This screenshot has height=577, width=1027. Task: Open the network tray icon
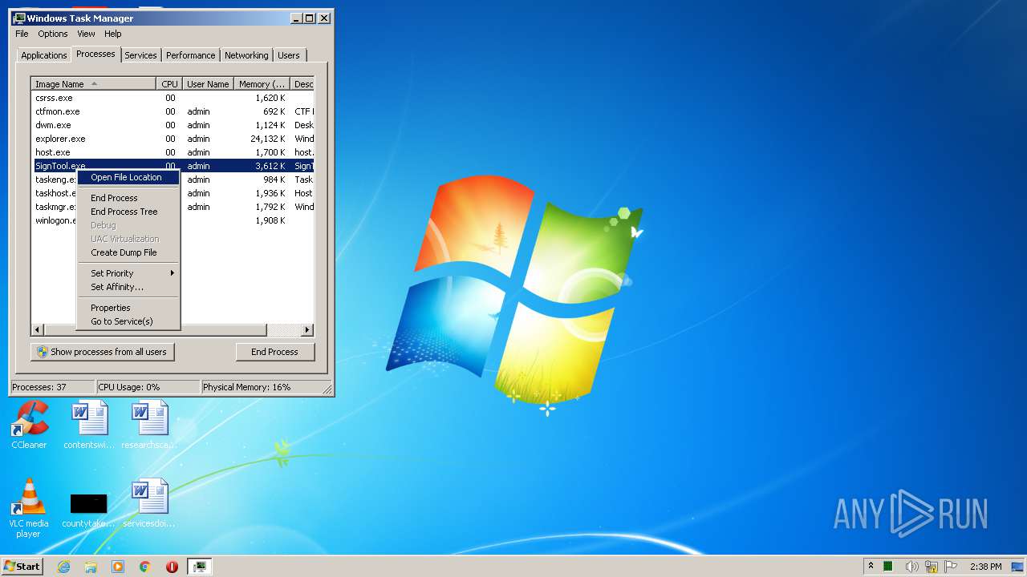click(932, 567)
